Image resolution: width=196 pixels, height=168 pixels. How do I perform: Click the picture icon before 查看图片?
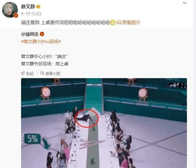[x=119, y=22]
